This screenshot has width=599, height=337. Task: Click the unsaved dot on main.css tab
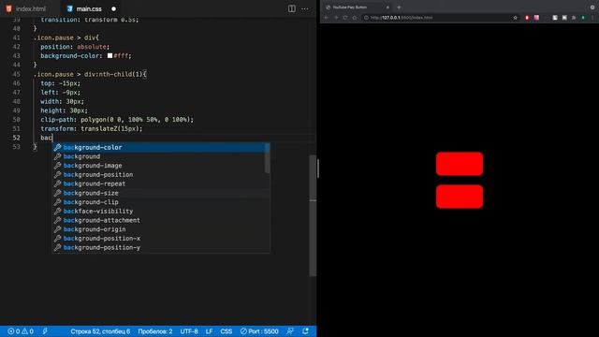[114, 8]
